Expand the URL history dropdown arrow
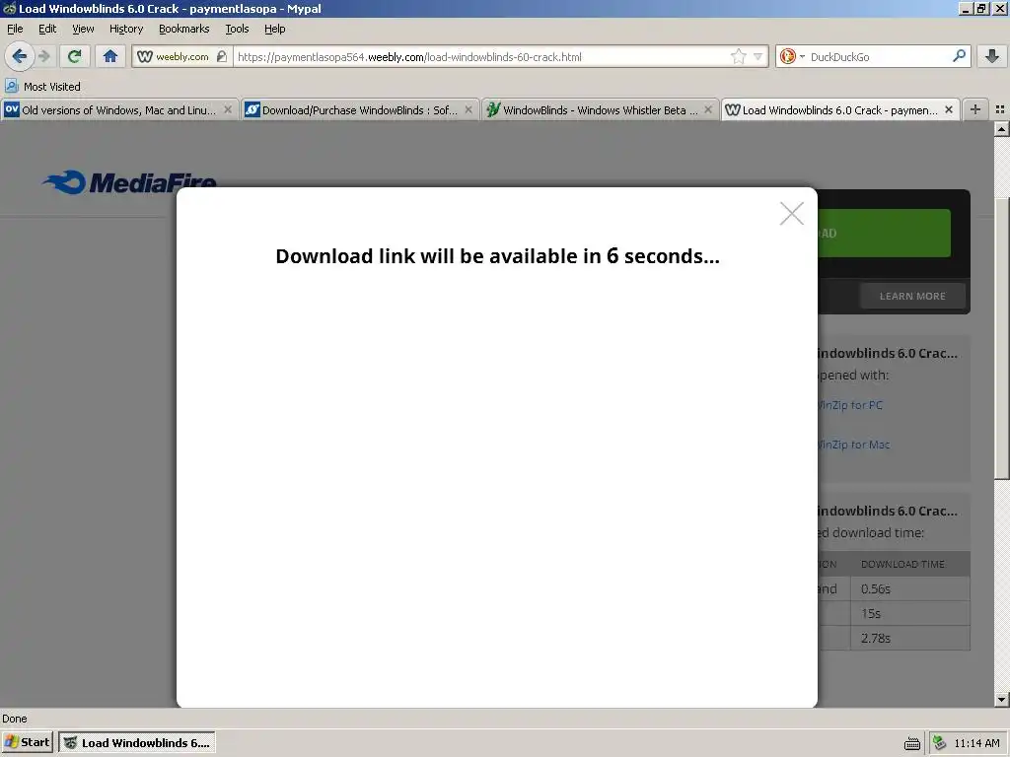This screenshot has height=757, width=1010. tap(758, 56)
